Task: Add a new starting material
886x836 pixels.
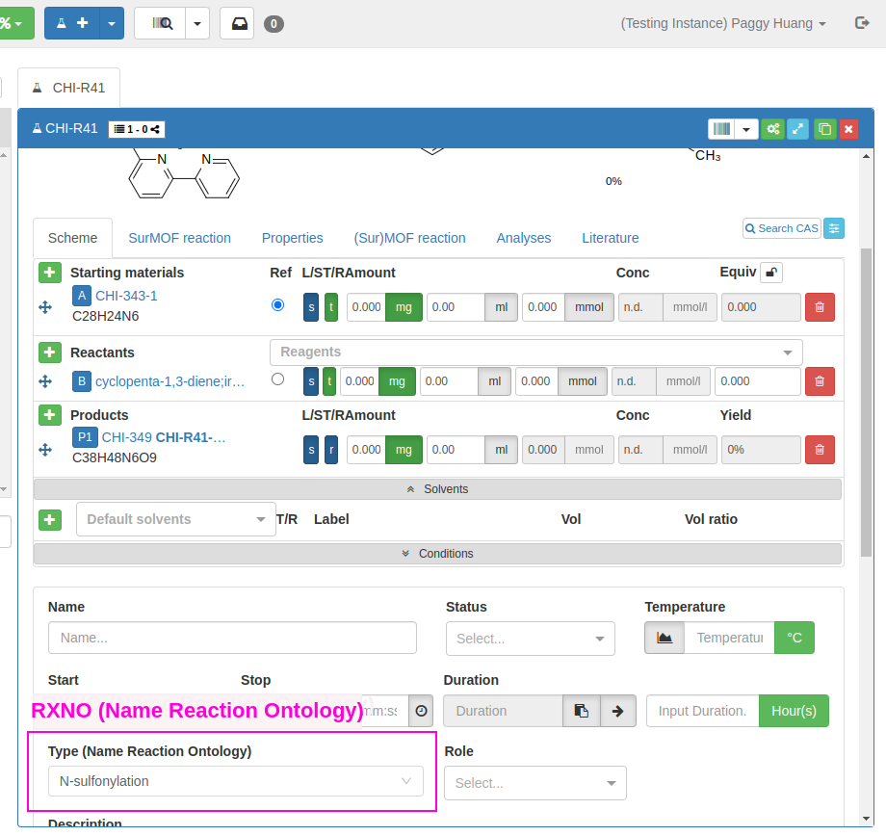Action: pos(50,273)
